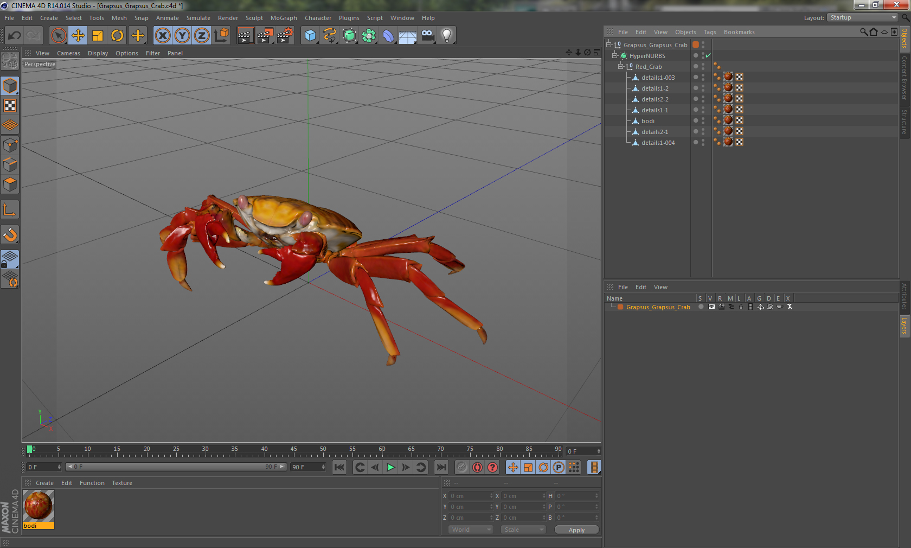Screen dimensions: 911x548
Task: Click the coordinate system icon
Action: tap(221, 36)
